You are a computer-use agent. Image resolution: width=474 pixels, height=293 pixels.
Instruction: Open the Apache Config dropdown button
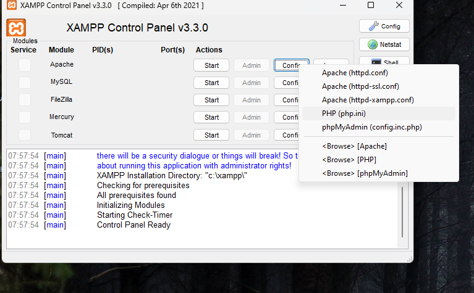[x=292, y=65]
